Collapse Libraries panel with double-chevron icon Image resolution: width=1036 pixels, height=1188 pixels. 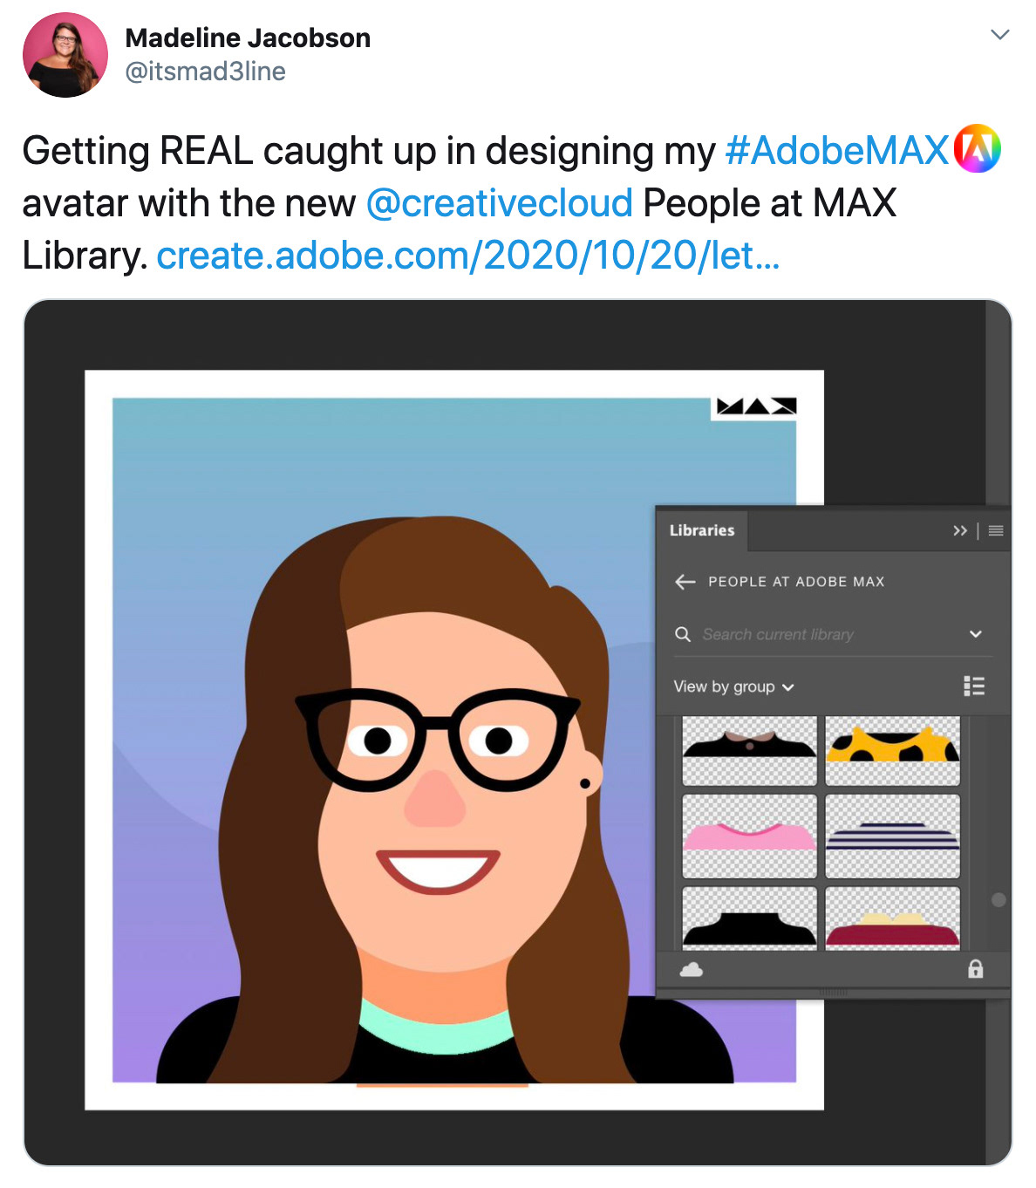pos(960,530)
